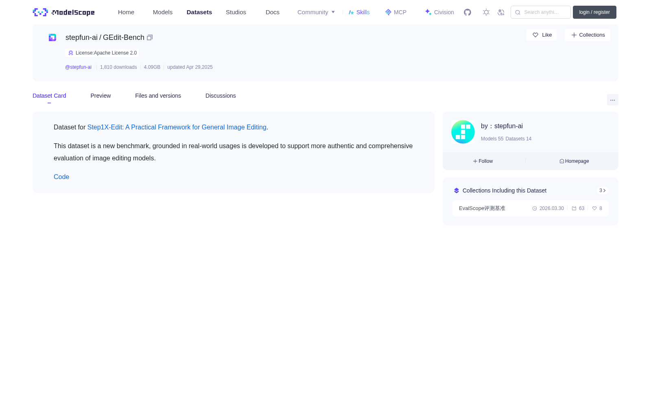The image size is (651, 407).
Task: Open collections list via the 3 chevron
Action: (602, 190)
